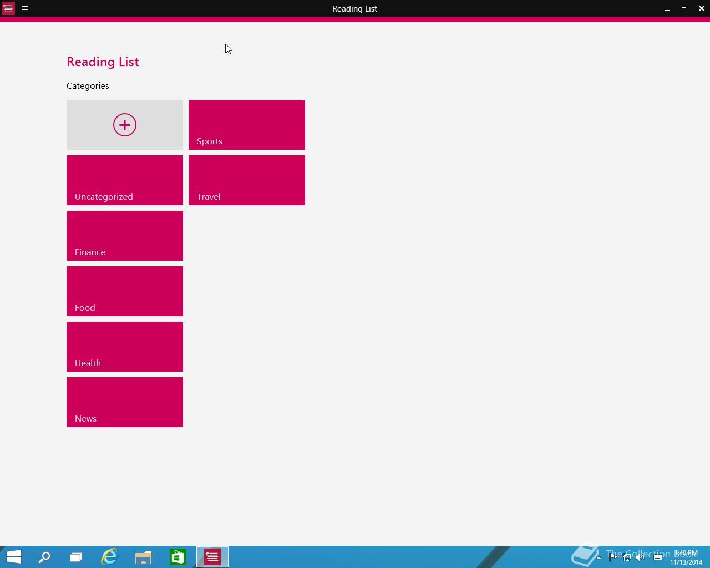The width and height of the screenshot is (710, 568).
Task: Open Search from the taskbar
Action: tap(44, 557)
